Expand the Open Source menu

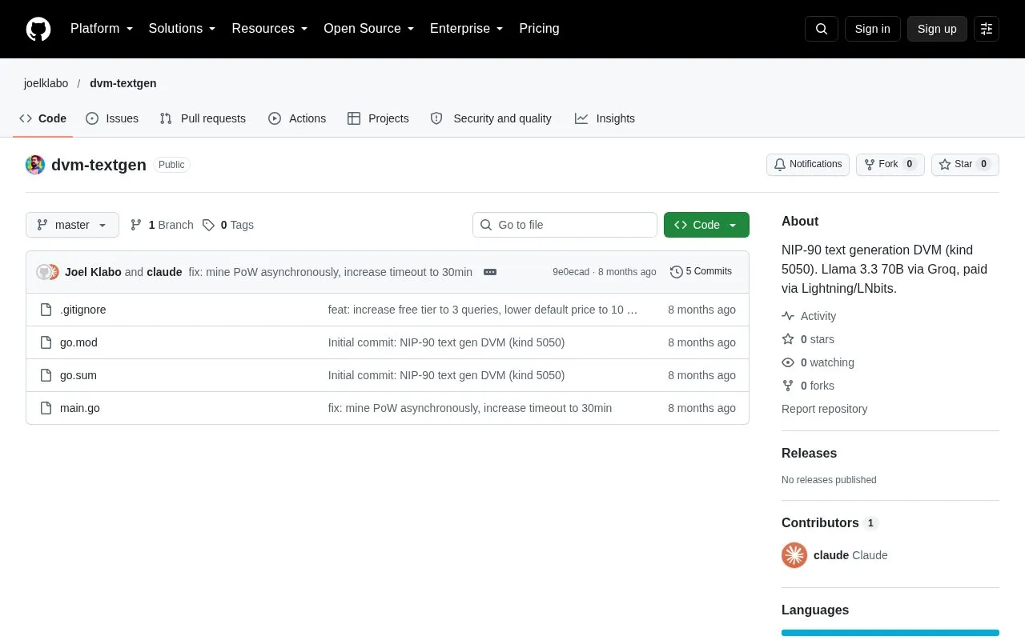point(369,29)
